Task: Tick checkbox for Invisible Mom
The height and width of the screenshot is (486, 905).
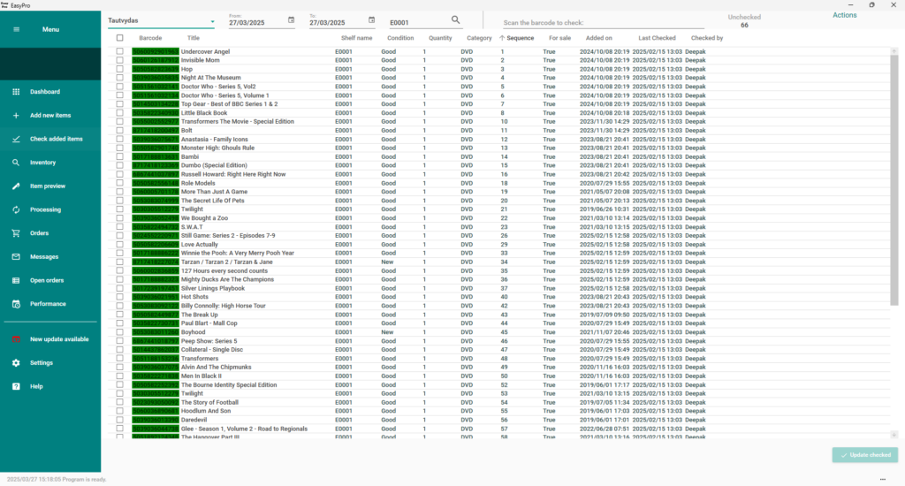Action: (119, 60)
